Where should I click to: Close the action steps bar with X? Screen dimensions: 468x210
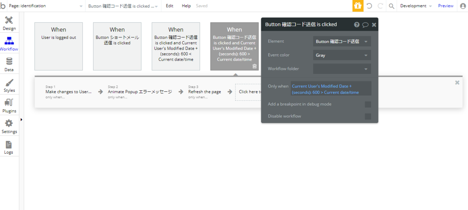[x=457, y=82]
